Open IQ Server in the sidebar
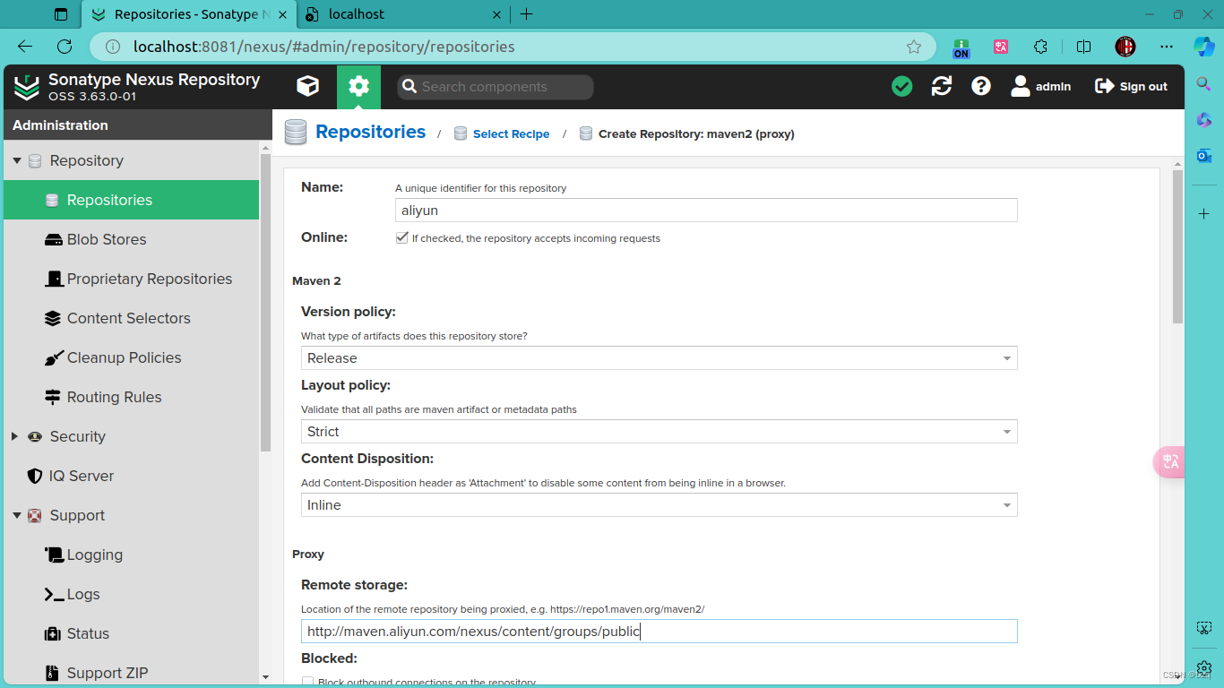 [x=131, y=476]
